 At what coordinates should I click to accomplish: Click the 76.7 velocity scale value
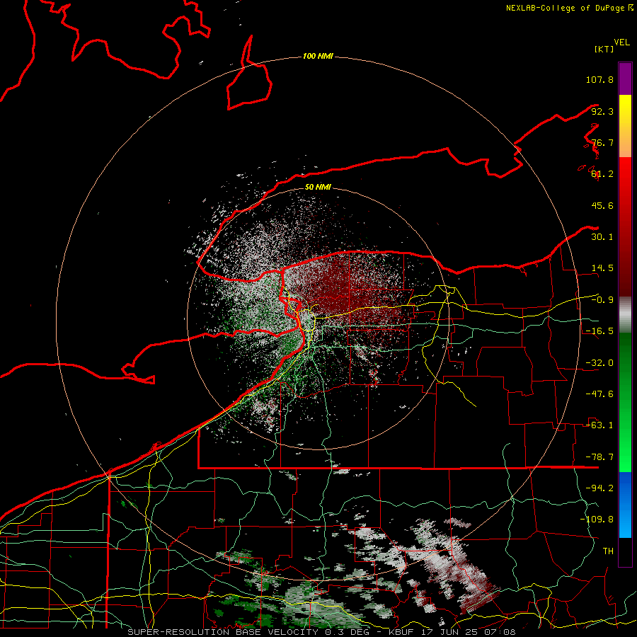tap(602, 142)
